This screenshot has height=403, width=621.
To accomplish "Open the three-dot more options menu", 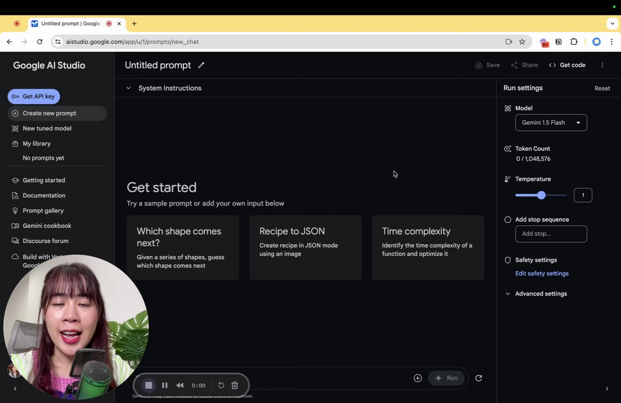I will point(603,65).
